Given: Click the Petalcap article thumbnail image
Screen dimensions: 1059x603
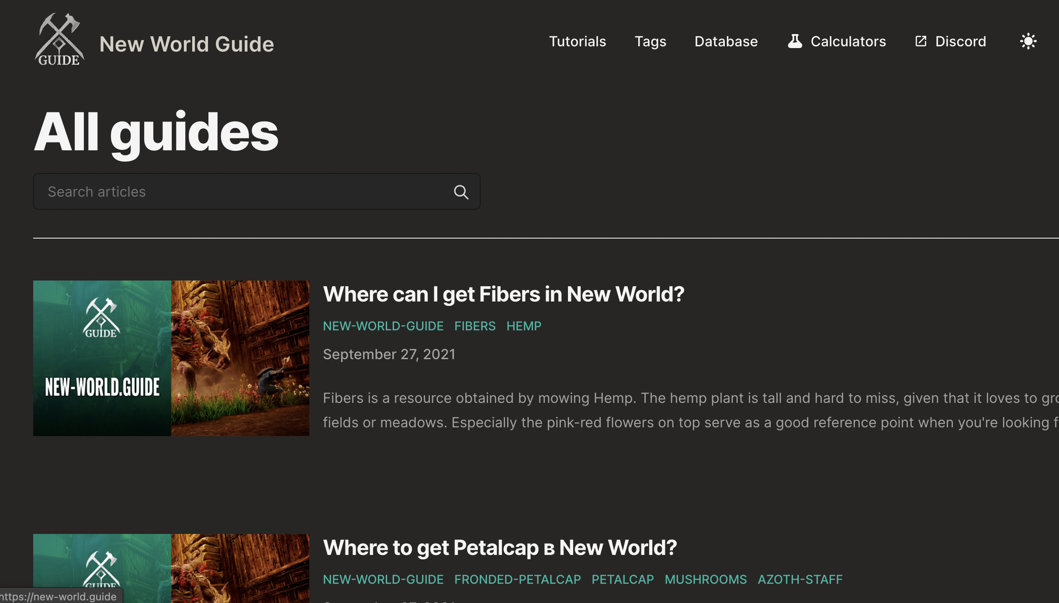Looking at the screenshot, I should pyautogui.click(x=171, y=568).
